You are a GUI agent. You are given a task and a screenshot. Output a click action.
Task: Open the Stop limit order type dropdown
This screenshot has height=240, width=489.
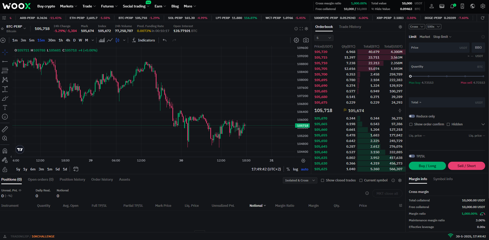pyautogui.click(x=442, y=37)
